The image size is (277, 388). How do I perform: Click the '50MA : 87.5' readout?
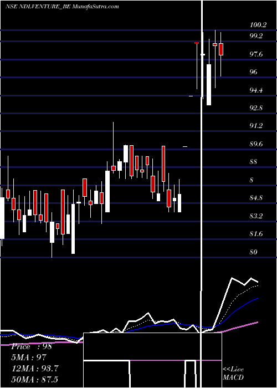(x=35, y=379)
